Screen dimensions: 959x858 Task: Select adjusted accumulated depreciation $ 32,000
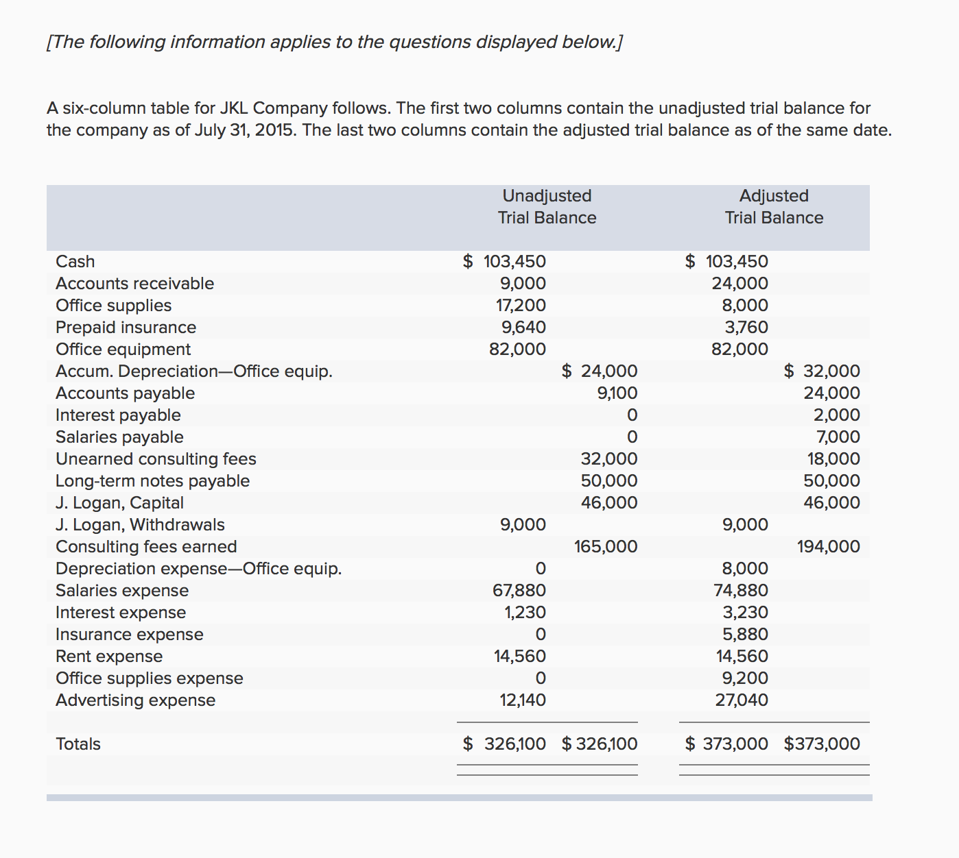click(x=822, y=371)
